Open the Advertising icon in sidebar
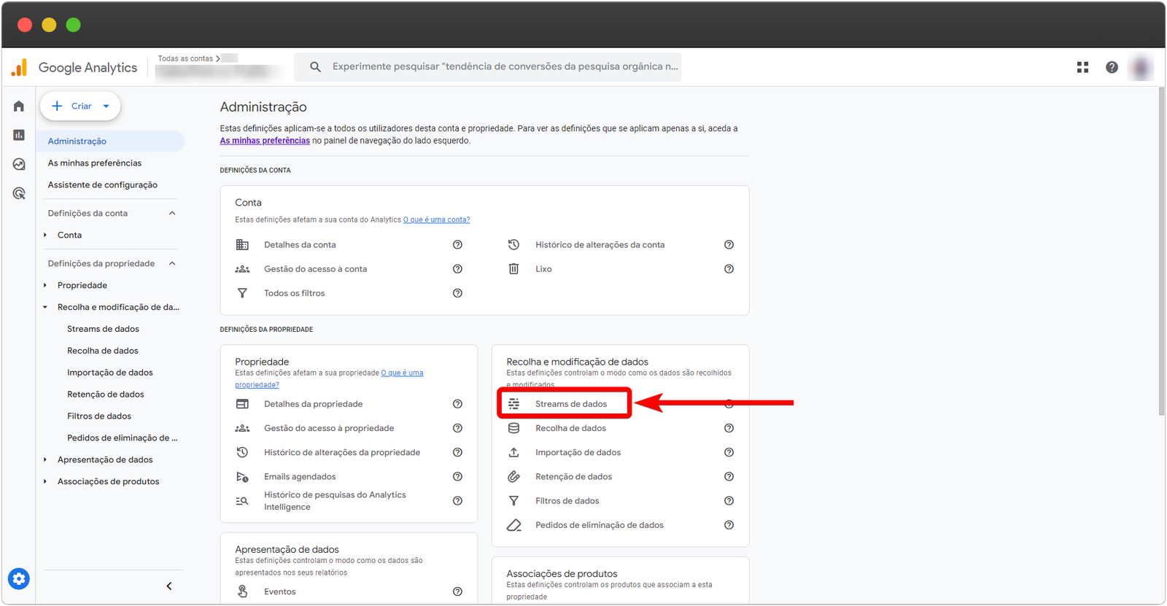 point(19,193)
